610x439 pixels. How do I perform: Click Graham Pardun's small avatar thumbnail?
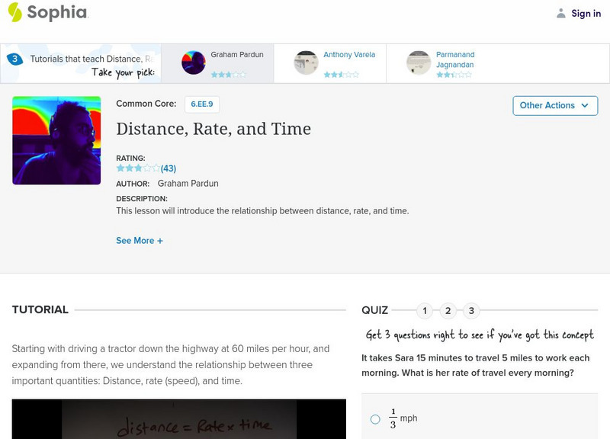tap(194, 62)
